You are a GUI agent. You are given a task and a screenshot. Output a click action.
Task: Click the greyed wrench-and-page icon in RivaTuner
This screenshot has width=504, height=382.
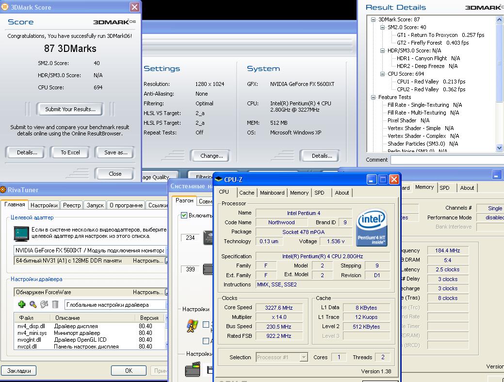click(44, 304)
